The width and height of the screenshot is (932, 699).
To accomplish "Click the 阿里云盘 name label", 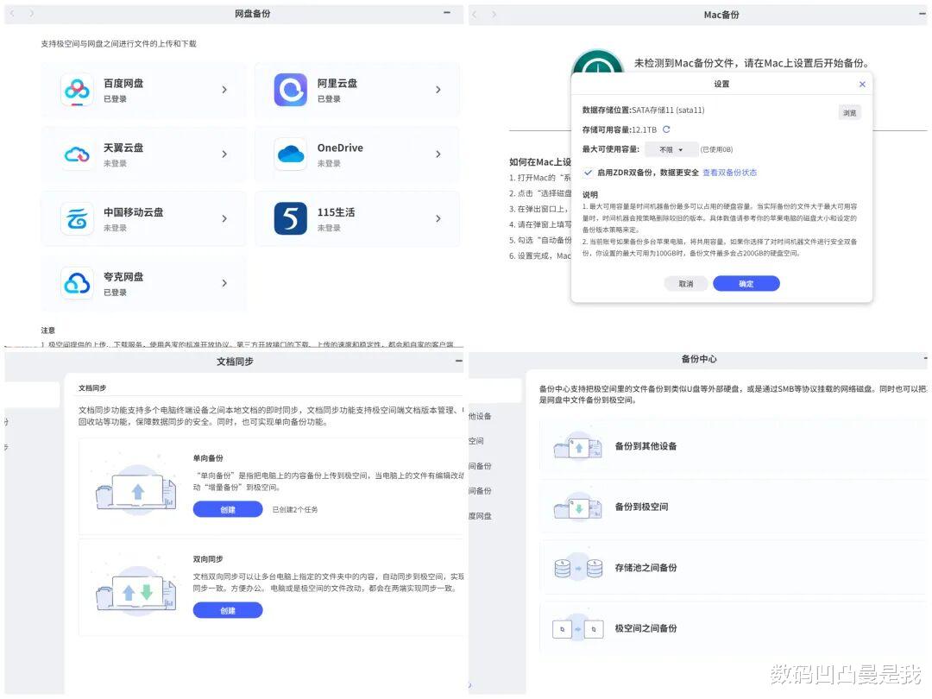I will coord(337,84).
